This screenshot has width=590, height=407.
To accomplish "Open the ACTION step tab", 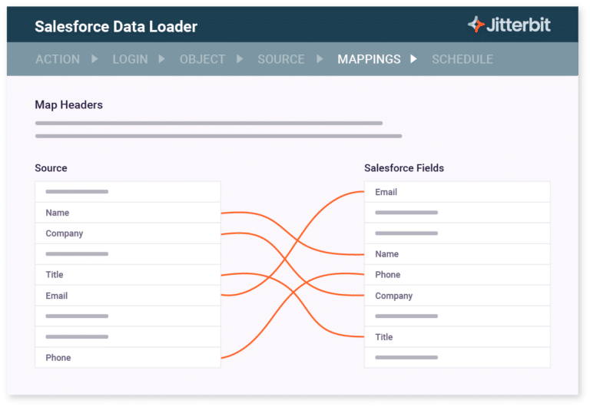I will (x=57, y=59).
